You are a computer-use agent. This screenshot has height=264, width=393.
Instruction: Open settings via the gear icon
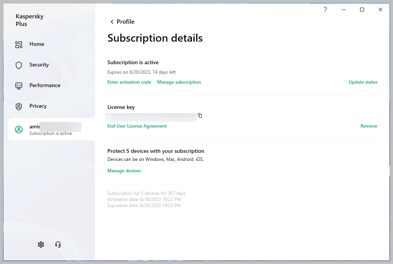(x=41, y=245)
